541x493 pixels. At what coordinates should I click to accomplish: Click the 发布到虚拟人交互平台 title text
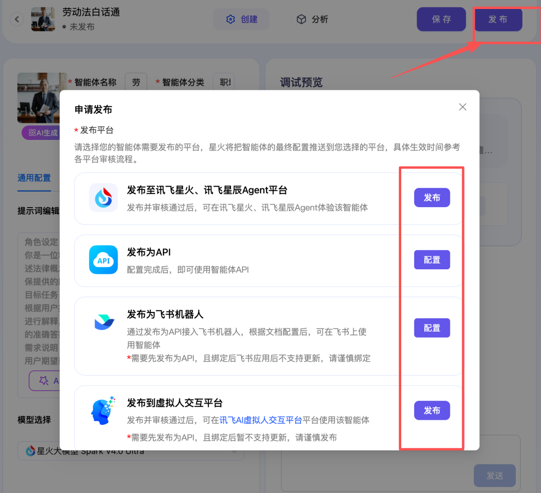tap(175, 403)
